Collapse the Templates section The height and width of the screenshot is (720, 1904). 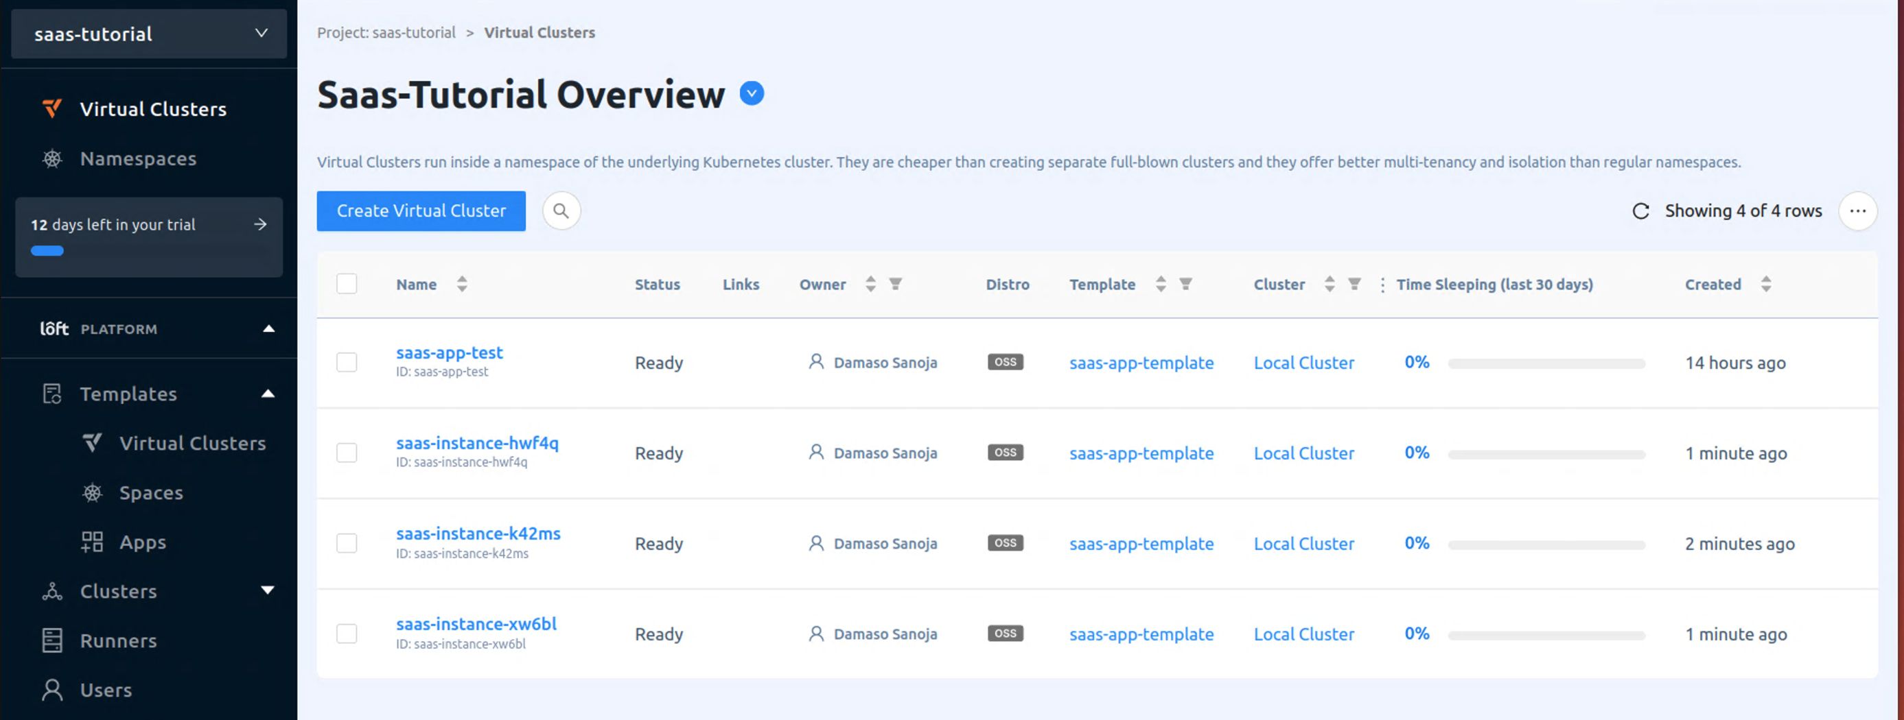[x=268, y=394]
